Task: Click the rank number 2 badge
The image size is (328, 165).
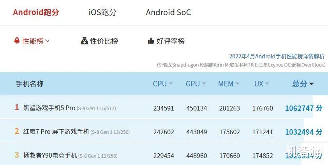Action: pyautogui.click(x=17, y=132)
